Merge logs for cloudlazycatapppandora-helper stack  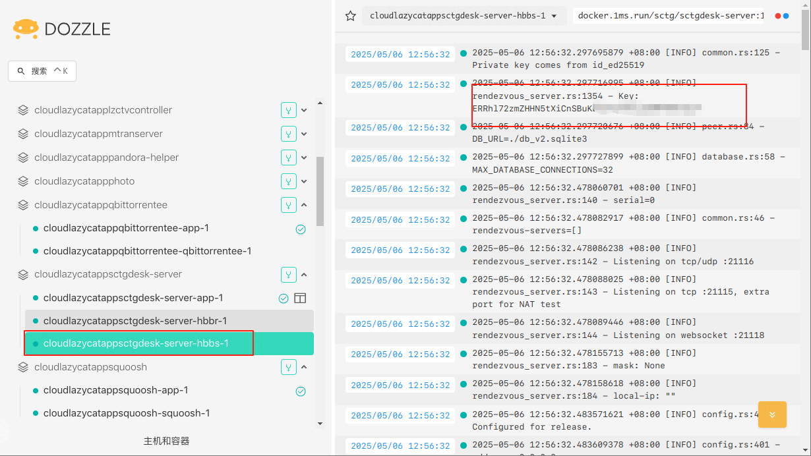coord(288,157)
